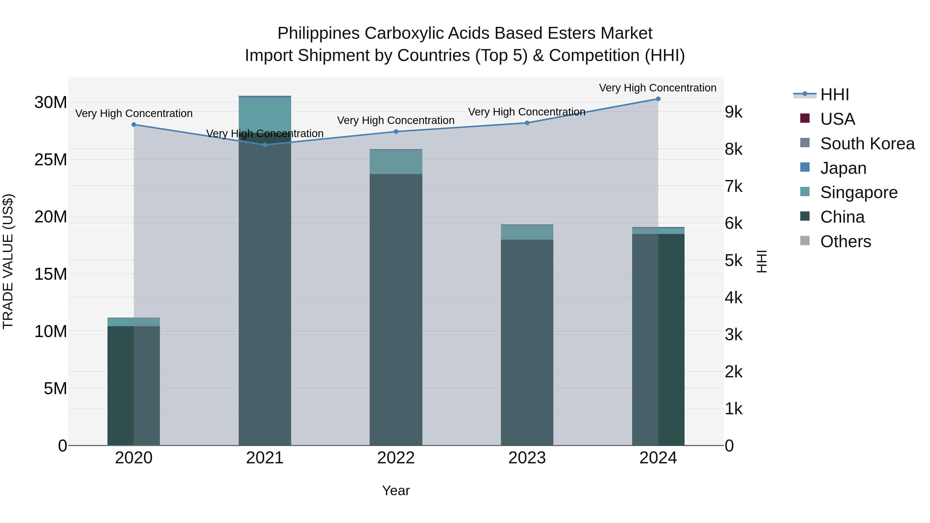Click the 2023 Singapore bar segment

pyautogui.click(x=527, y=232)
